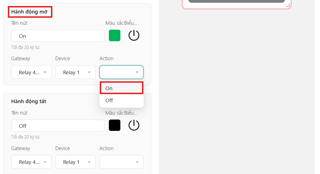320x174 pixels.
Task: Click the gray bar in the preview box
Action: [x=237, y=1]
